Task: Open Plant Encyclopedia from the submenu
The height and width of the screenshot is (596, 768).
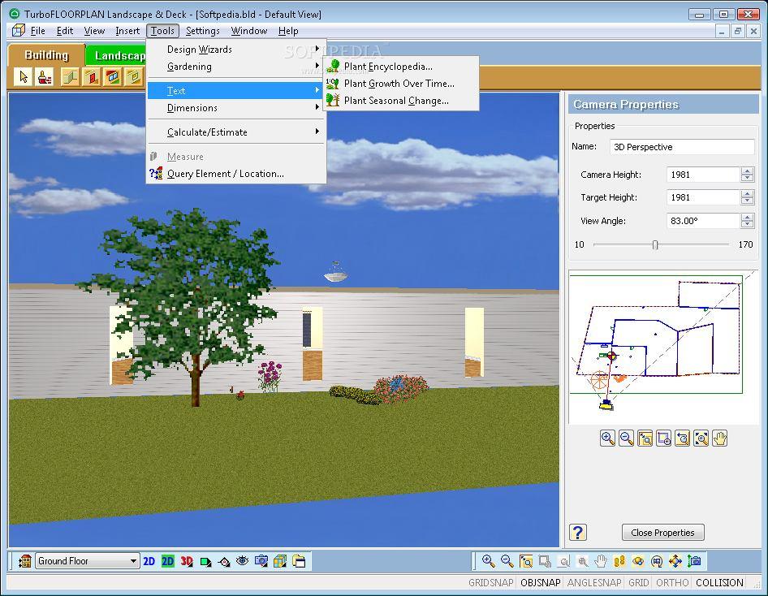Action: [401, 66]
